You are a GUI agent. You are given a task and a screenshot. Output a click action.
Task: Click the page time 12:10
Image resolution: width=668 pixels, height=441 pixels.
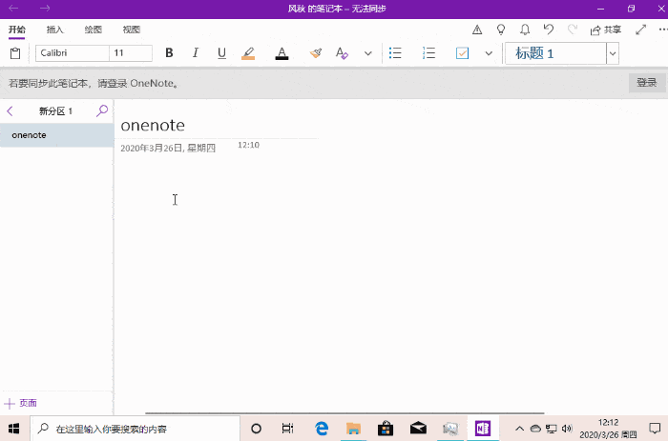(x=248, y=145)
